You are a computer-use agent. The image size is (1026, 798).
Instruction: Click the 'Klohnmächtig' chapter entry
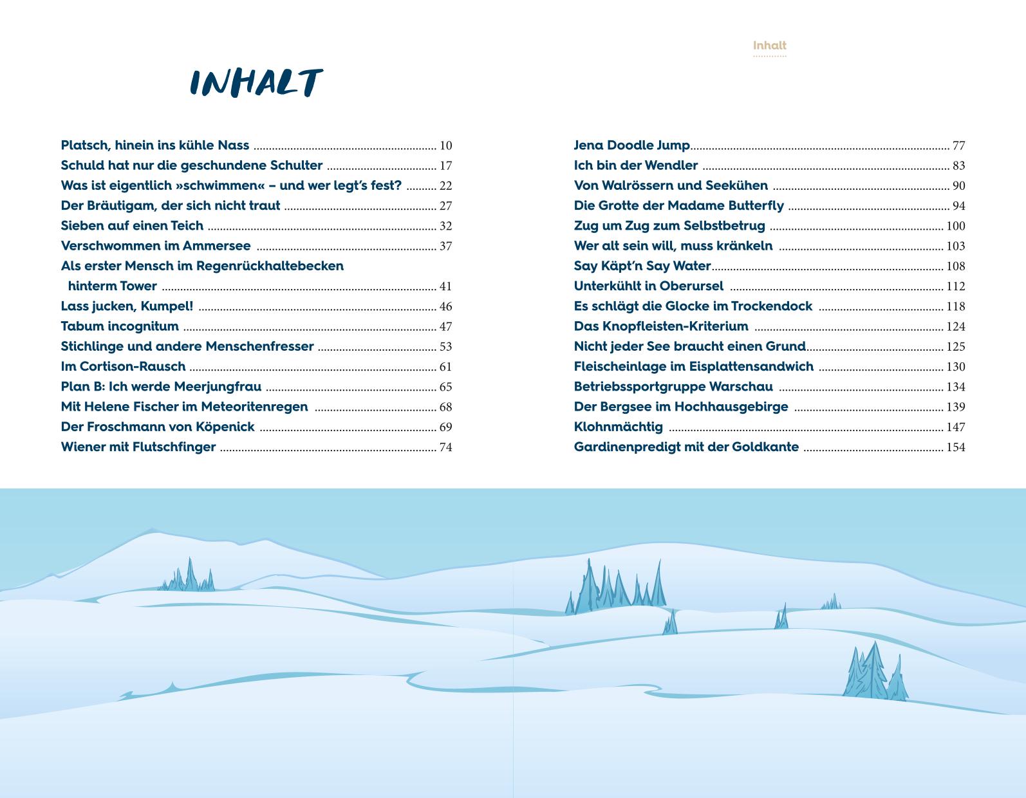coord(618,427)
